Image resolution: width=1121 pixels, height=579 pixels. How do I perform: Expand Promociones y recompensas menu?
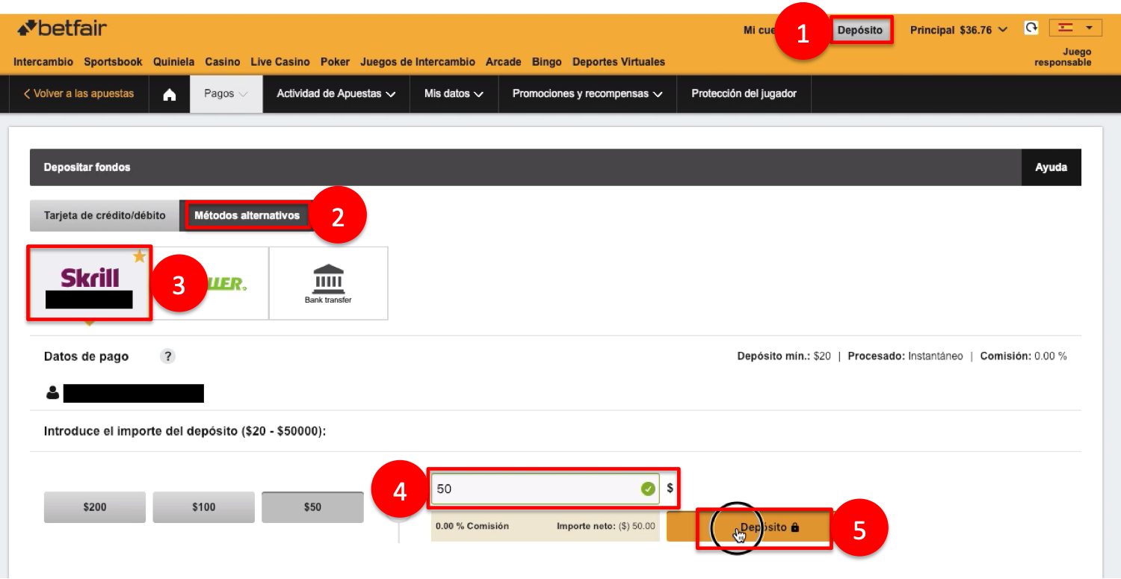pyautogui.click(x=587, y=94)
